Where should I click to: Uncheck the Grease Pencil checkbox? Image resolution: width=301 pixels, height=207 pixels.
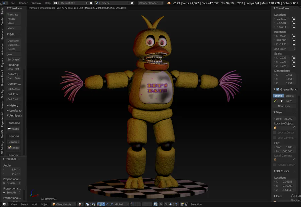coord(278,89)
